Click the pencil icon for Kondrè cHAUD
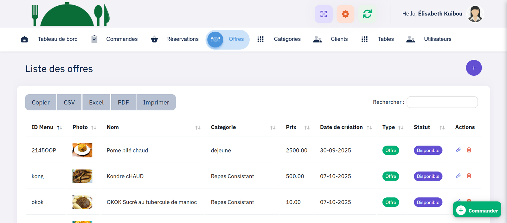 [458, 176]
